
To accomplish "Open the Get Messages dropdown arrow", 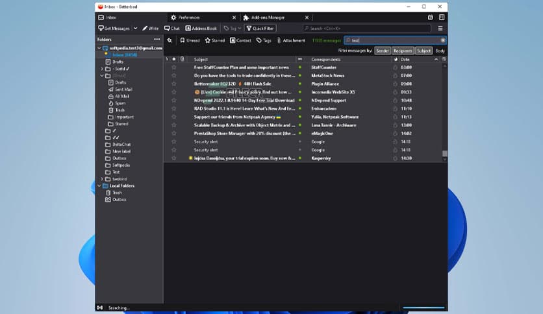I will click(135, 29).
